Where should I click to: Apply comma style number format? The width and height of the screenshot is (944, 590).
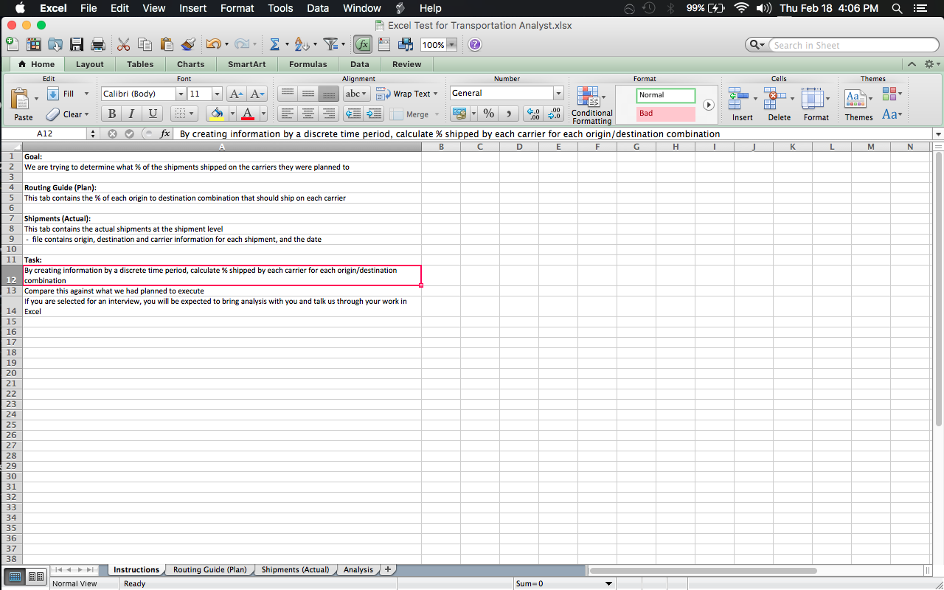(509, 114)
